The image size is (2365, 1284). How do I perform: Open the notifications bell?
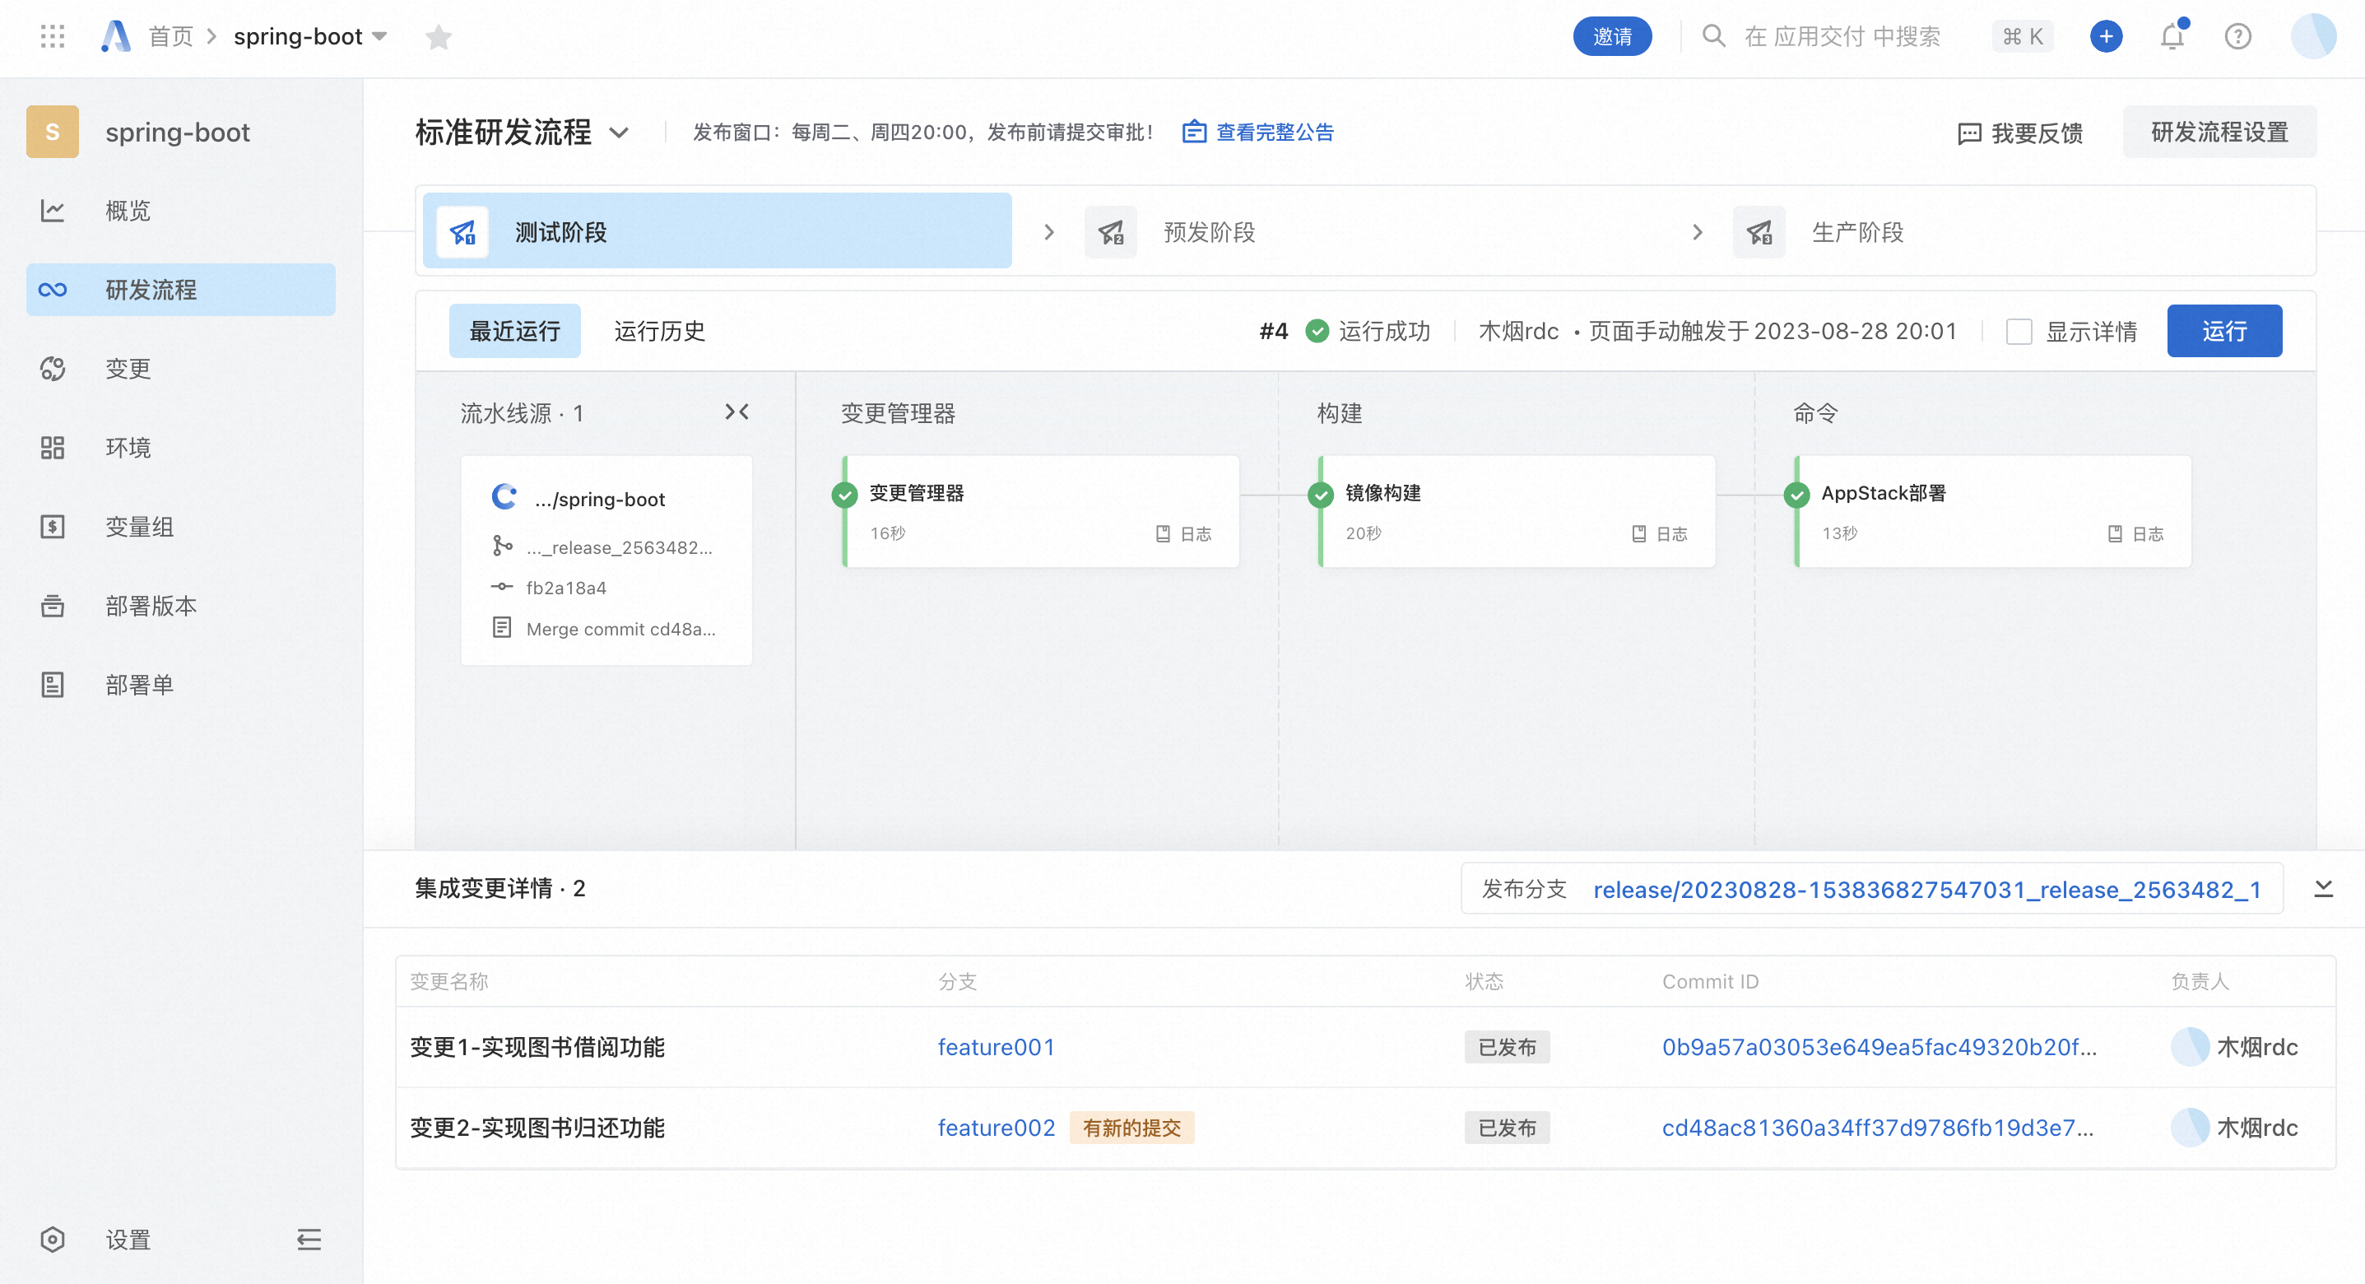point(2172,37)
